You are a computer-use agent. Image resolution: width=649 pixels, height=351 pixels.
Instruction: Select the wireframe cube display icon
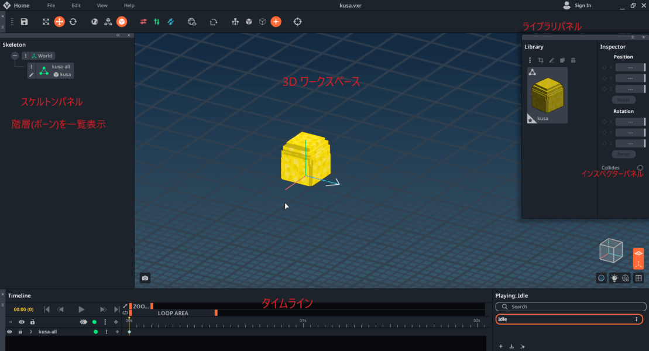(262, 22)
